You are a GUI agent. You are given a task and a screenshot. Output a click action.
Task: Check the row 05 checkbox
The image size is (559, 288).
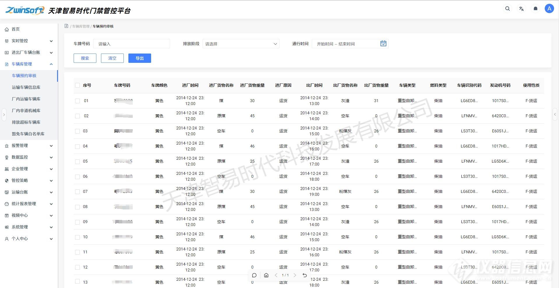pyautogui.click(x=77, y=161)
